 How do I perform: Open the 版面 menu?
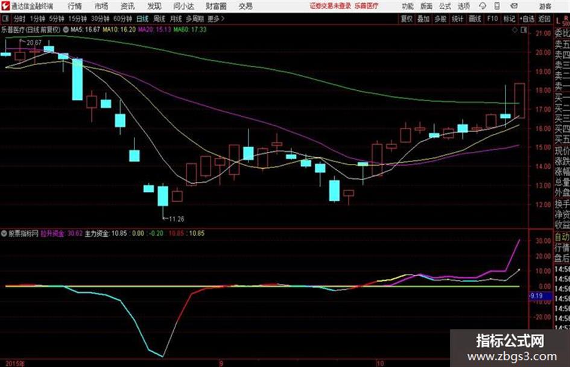pyautogui.click(x=426, y=6)
